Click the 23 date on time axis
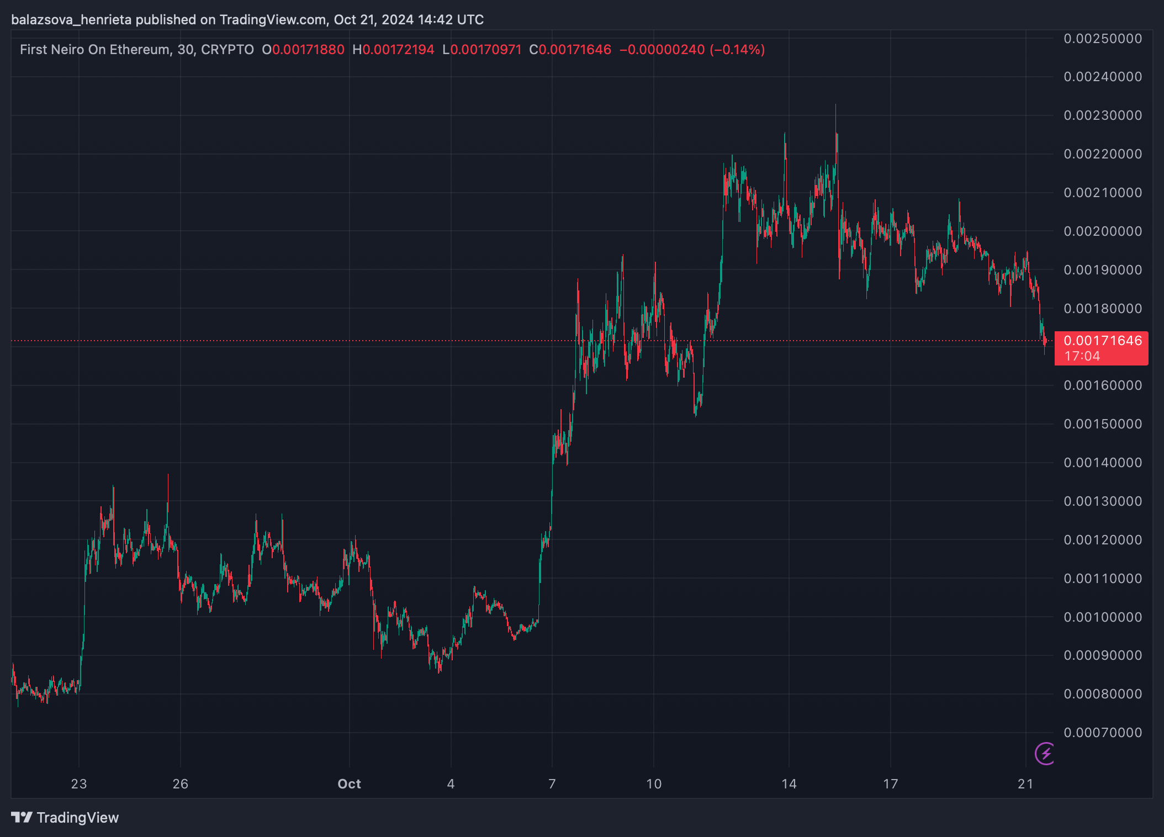The width and height of the screenshot is (1164, 837). coord(79,784)
